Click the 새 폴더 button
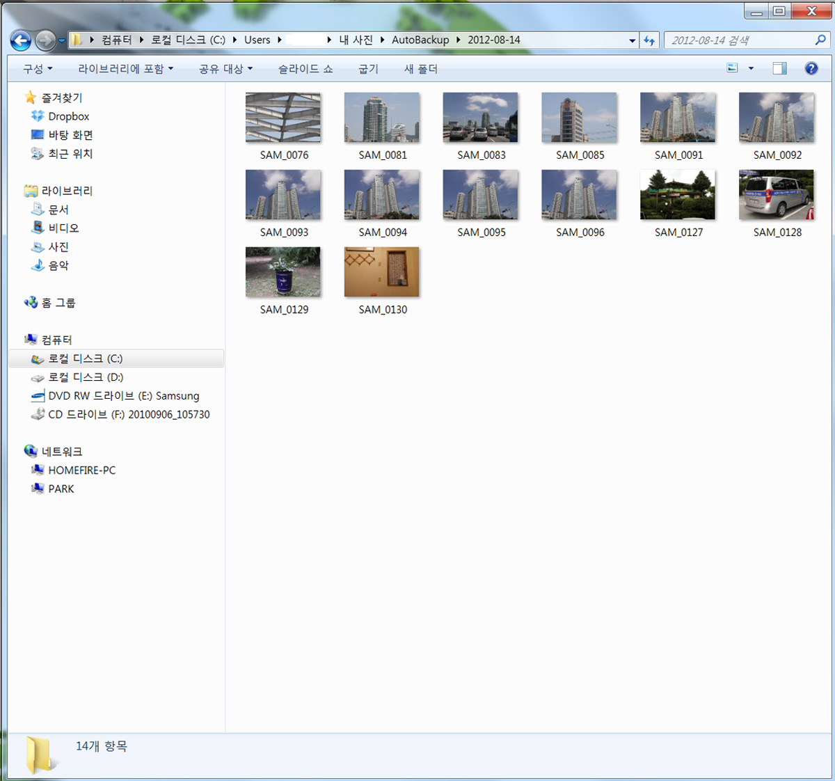The height and width of the screenshot is (781, 835). (x=421, y=69)
